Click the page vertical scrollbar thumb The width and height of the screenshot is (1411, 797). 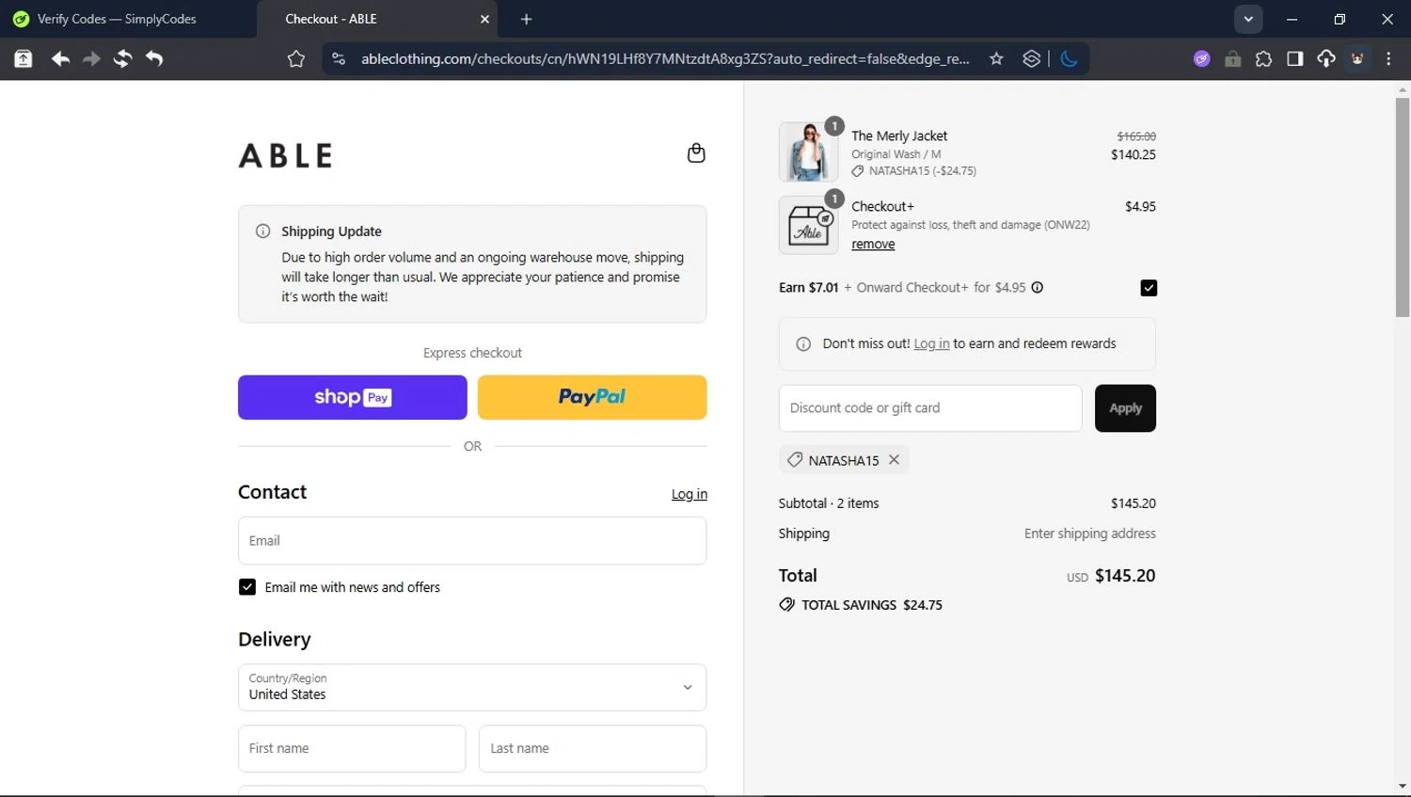point(1403,207)
